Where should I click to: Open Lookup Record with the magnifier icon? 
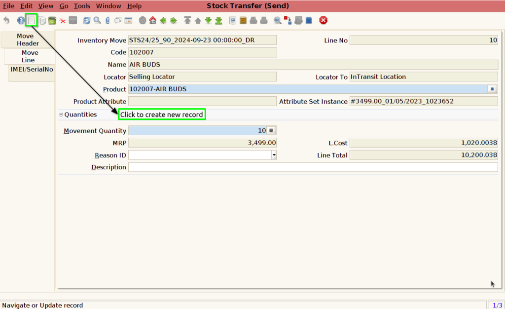97,20
